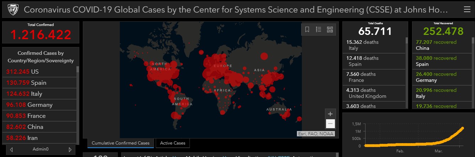Go to previous admin level arrow
475x157 pixels.
11,150
